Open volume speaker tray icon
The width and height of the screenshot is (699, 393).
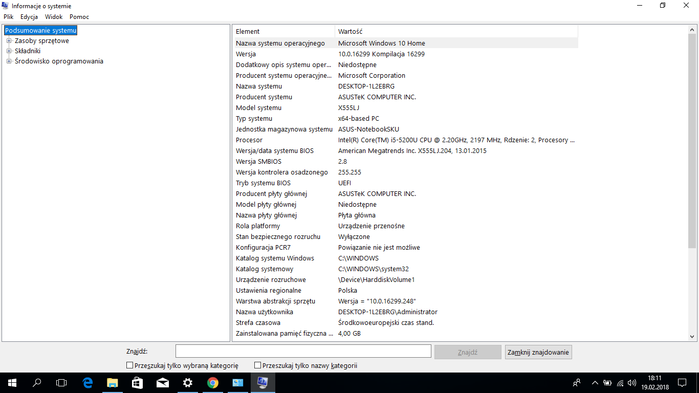(x=632, y=382)
